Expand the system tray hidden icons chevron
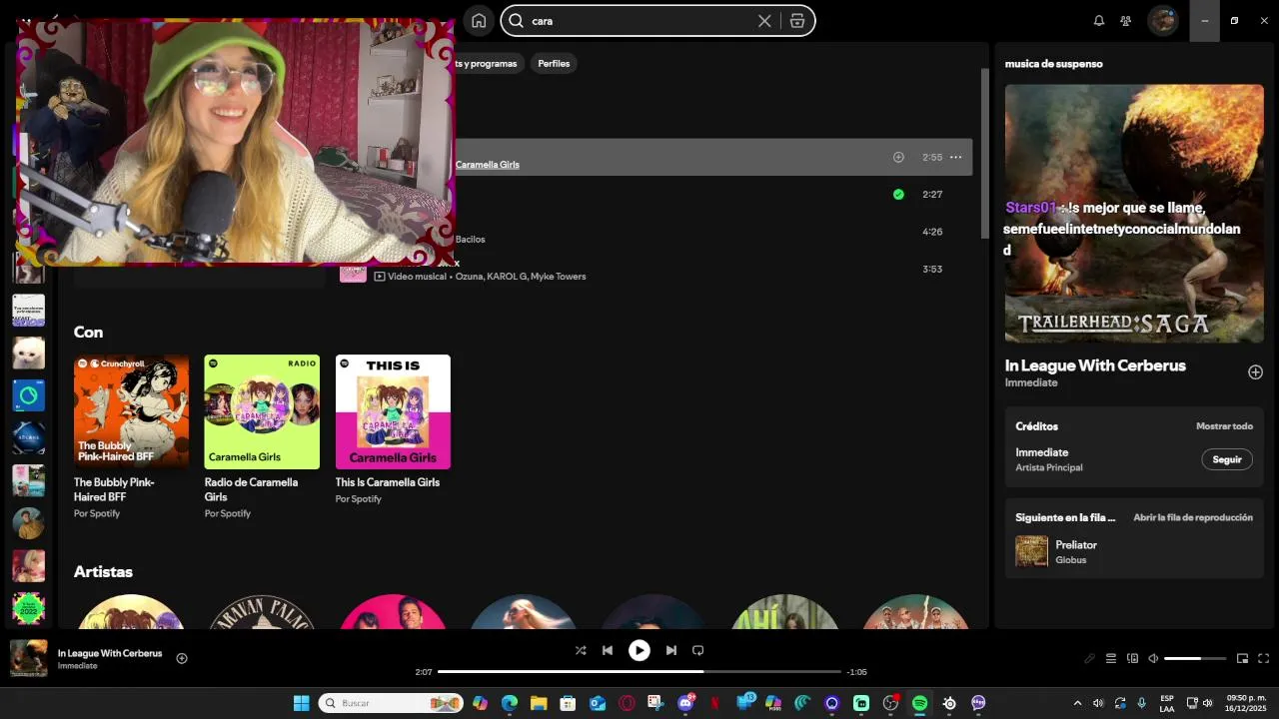The width and height of the screenshot is (1279, 719). coord(1077,703)
